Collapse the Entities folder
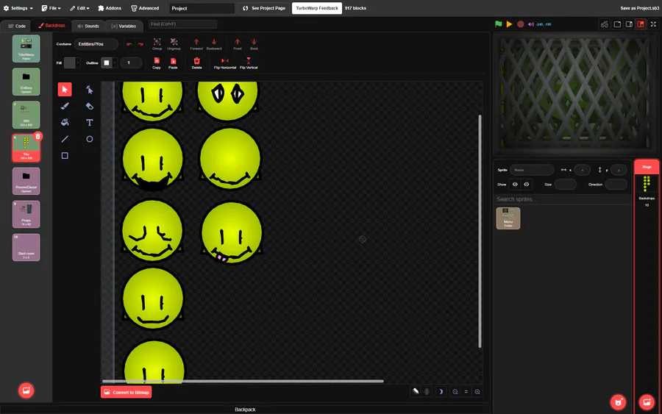Viewport: 662px width, 414px height. tap(26, 82)
